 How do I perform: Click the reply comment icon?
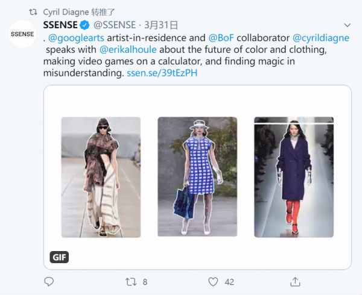click(x=49, y=281)
